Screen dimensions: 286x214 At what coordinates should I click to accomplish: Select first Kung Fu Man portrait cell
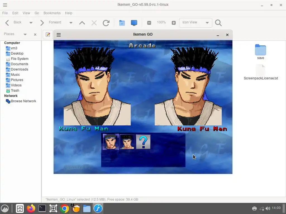click(111, 142)
